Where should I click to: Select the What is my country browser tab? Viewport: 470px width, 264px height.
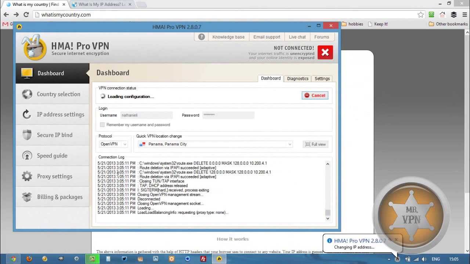point(35,4)
